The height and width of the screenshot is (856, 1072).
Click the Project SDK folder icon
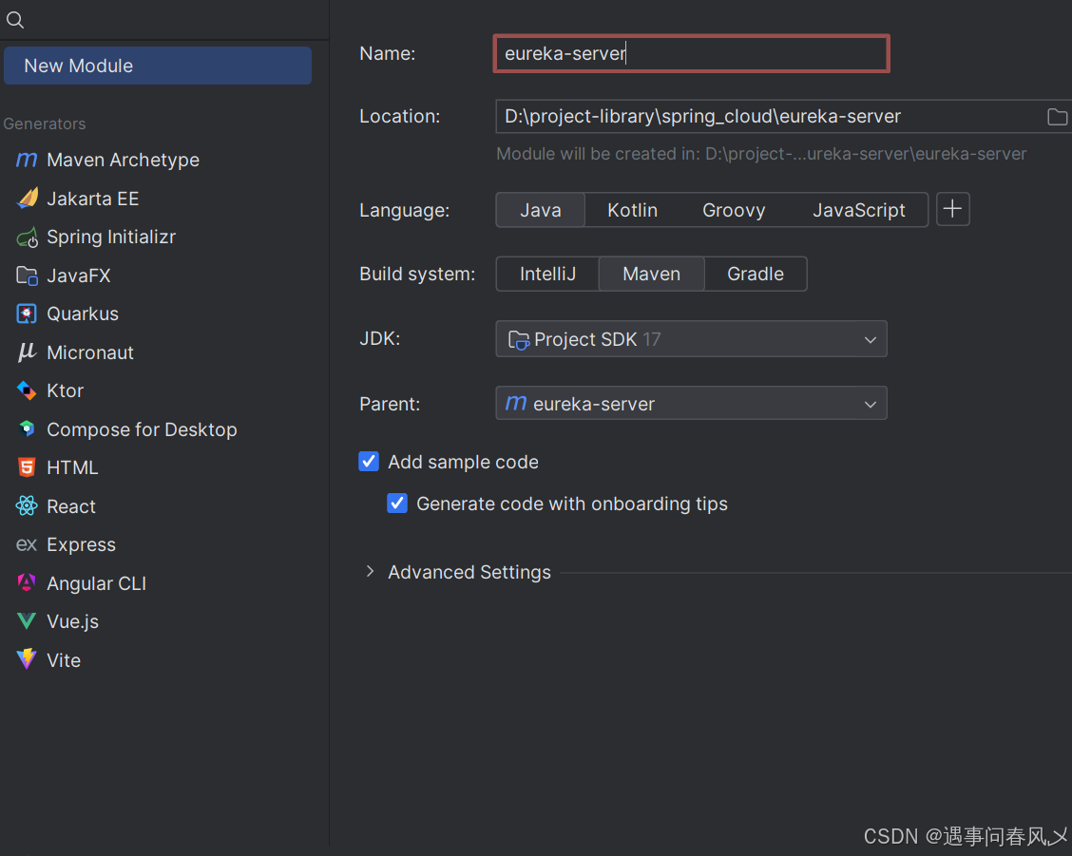(518, 340)
